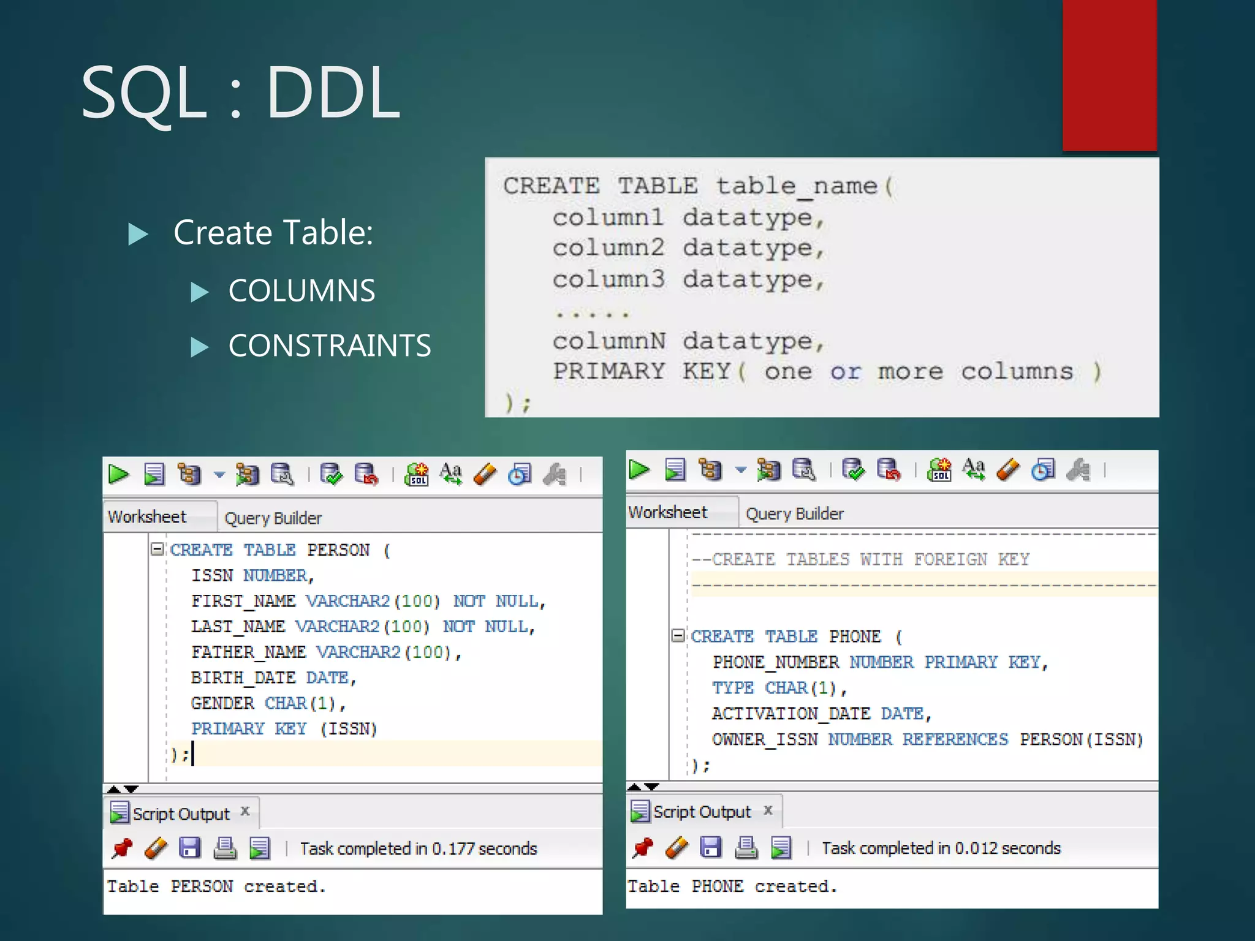Run Script icon in the PERSON worksheet toolbar
The width and height of the screenshot is (1255, 941).
(x=154, y=474)
